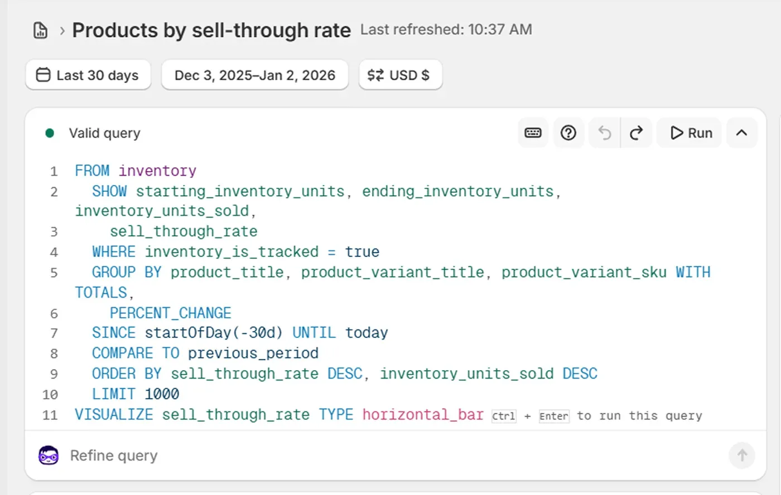
Task: Open the USD currency selector
Action: click(401, 74)
